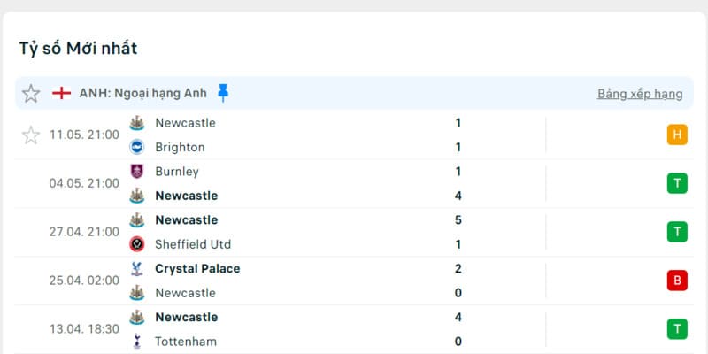Click the Crystal Palace club crest
The image size is (708, 354).
(x=137, y=268)
